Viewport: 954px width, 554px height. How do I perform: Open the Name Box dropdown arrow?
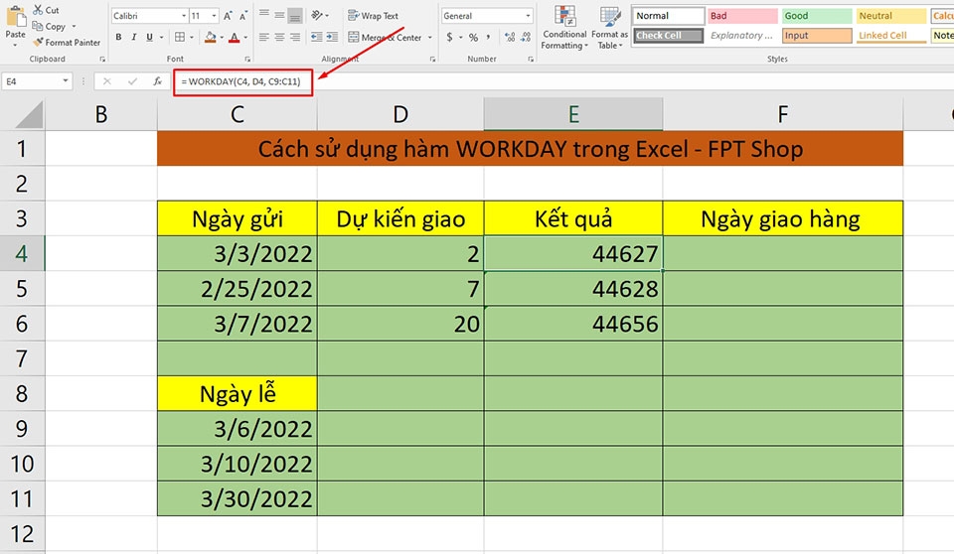click(x=66, y=80)
